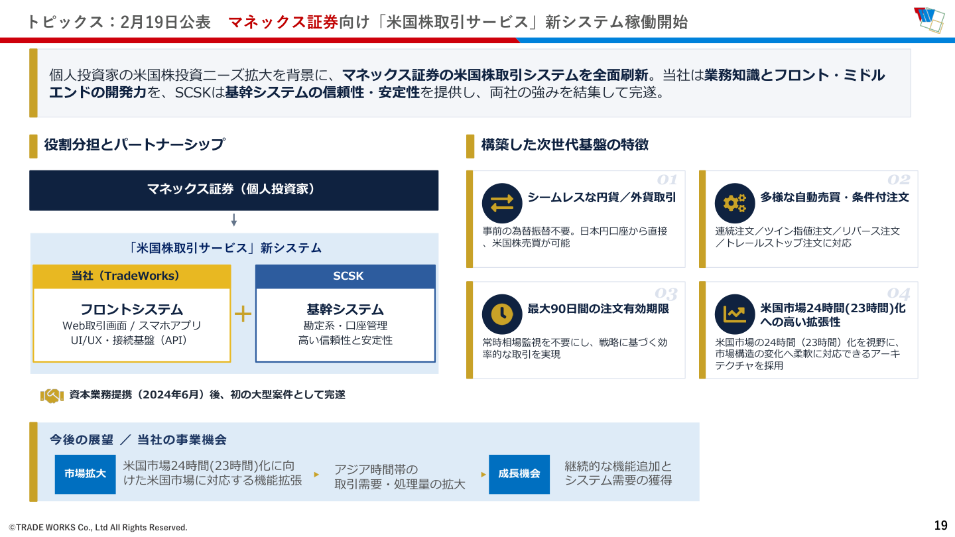This screenshot has height=537, width=955.
Task: Click the text 継続的な機能追加とシステム需要の獲得
Action: click(618, 473)
